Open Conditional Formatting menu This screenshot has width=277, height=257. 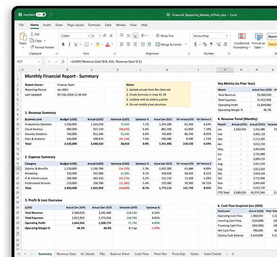pyautogui.click(x=242, y=41)
